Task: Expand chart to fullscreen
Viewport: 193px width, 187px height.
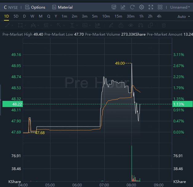Action: [151, 7]
